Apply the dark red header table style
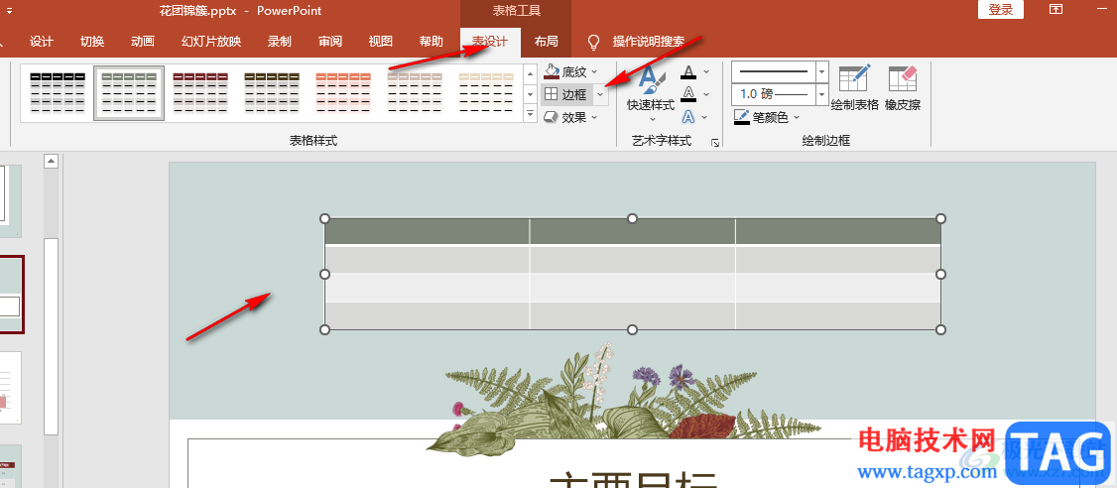 200,92
